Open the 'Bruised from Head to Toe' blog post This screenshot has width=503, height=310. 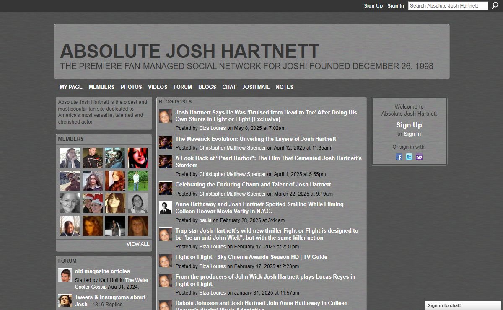[x=266, y=116]
